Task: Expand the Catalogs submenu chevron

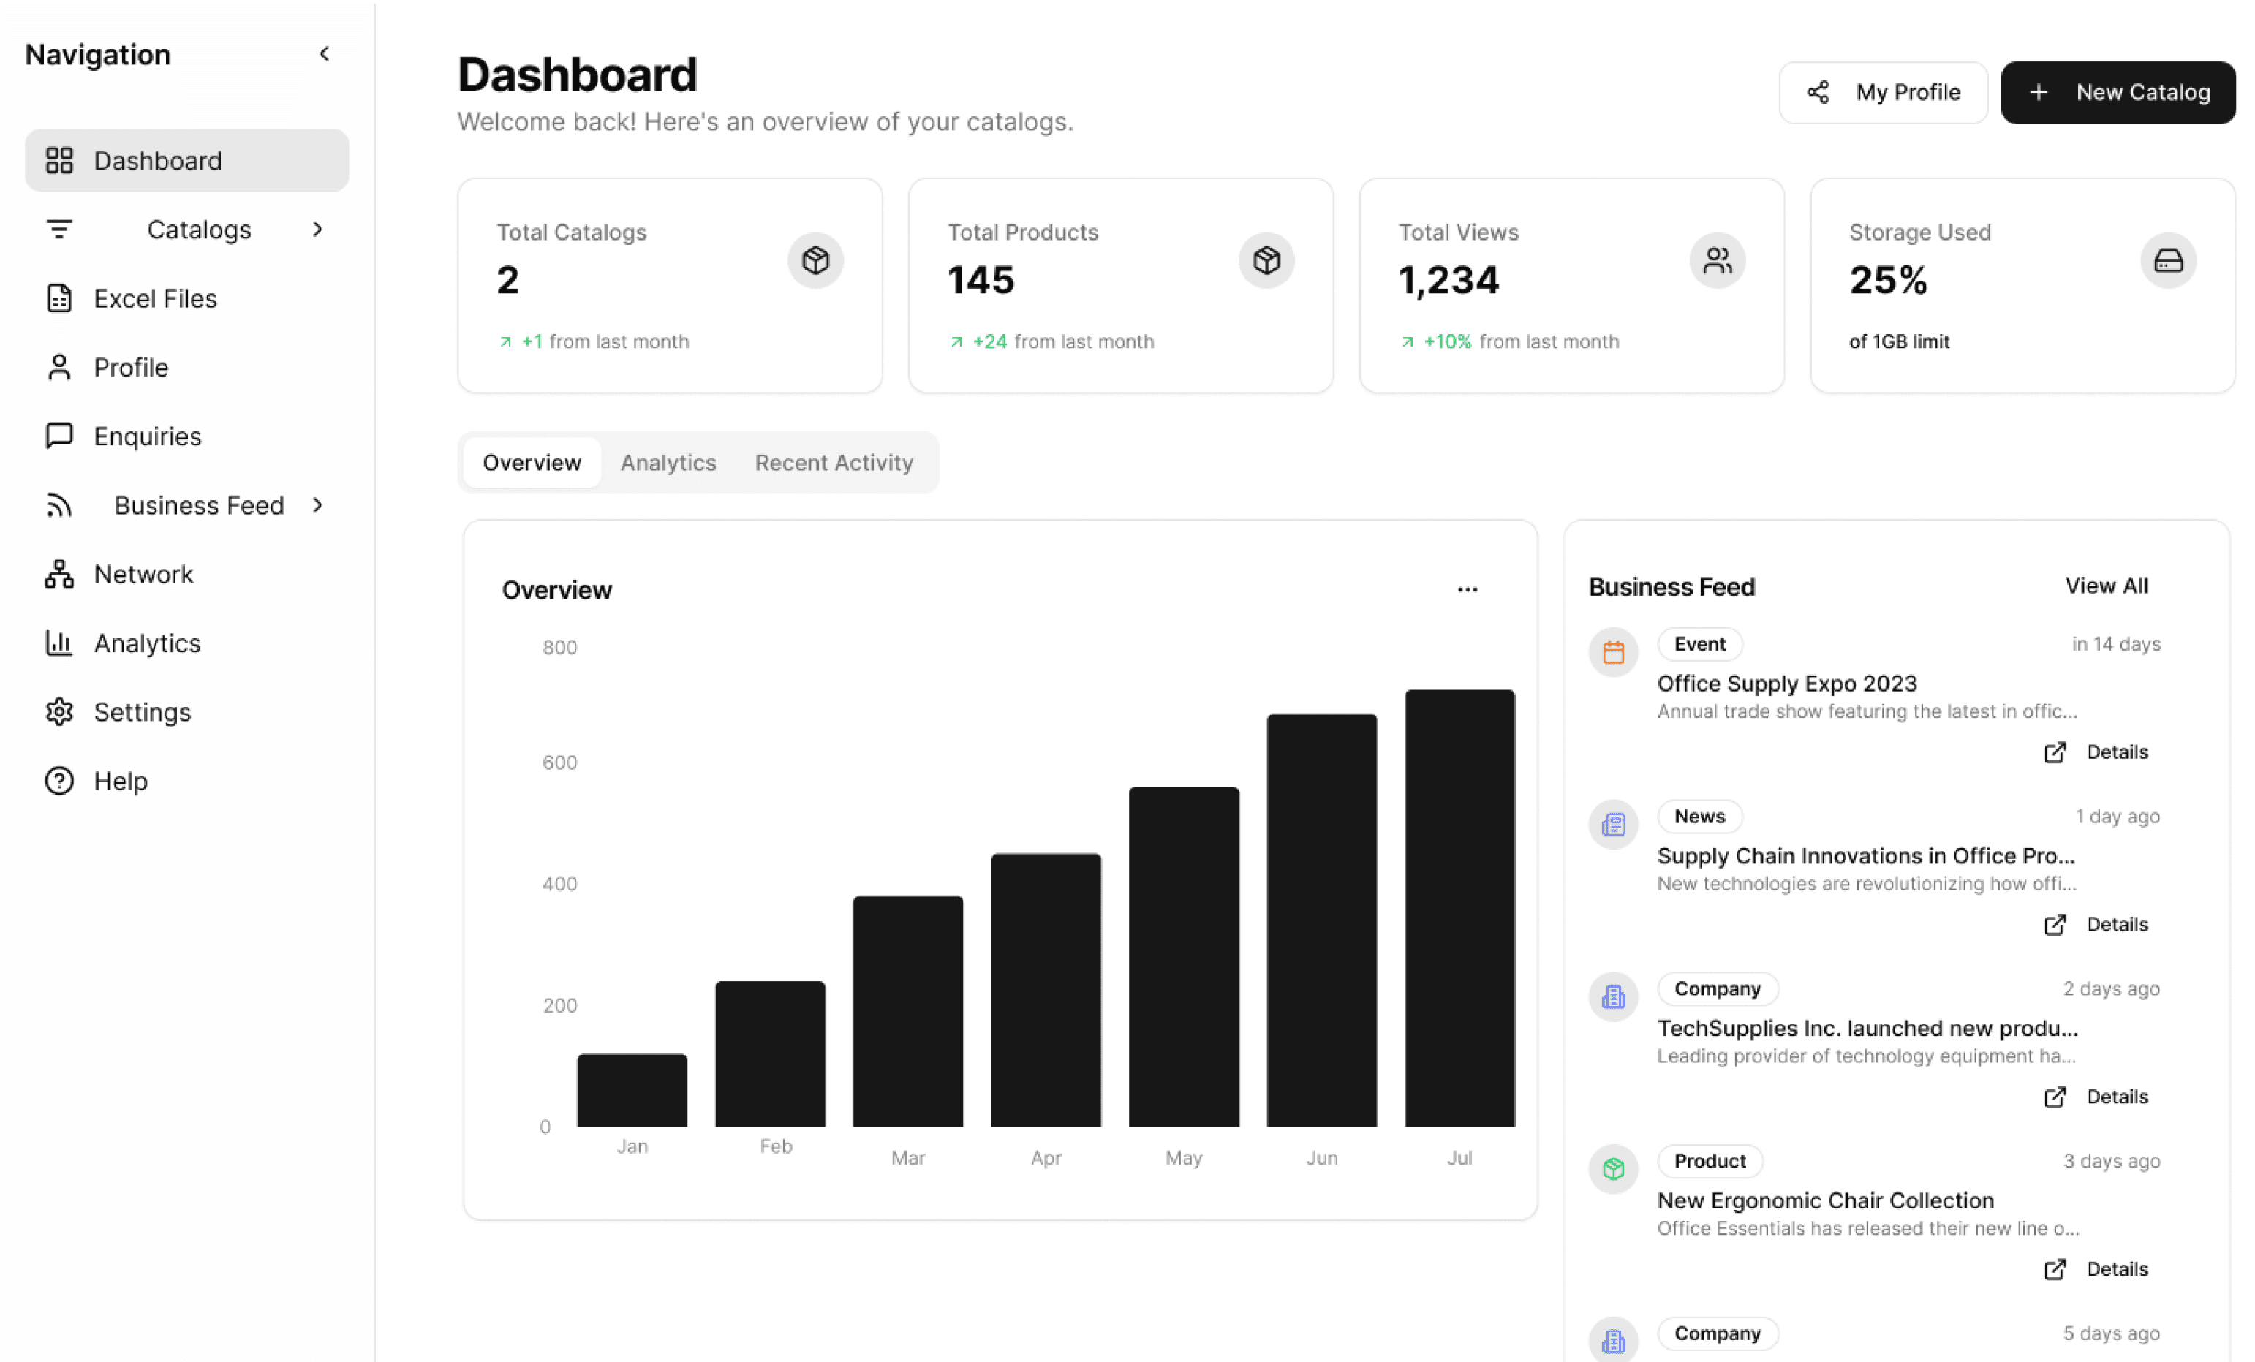Action: tap(317, 229)
